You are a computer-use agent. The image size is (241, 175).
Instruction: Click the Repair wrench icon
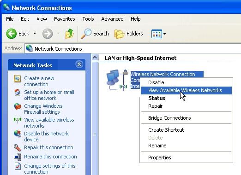(17, 148)
